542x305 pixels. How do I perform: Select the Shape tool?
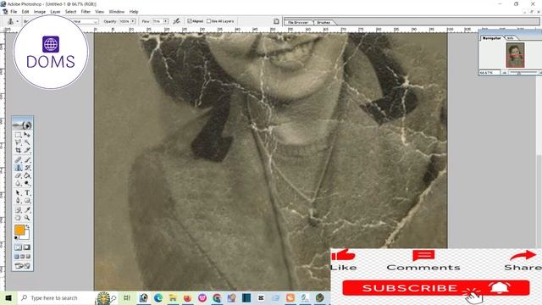point(27,201)
